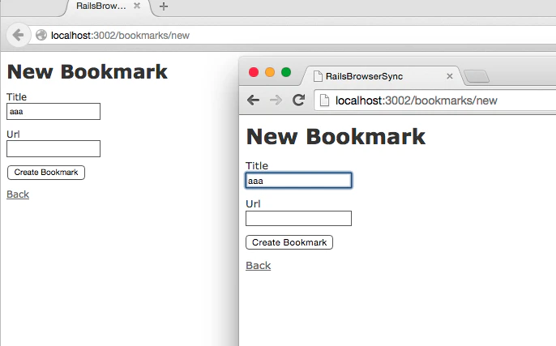Click the Chrome back arrow
The height and width of the screenshot is (346, 556).
coord(253,100)
